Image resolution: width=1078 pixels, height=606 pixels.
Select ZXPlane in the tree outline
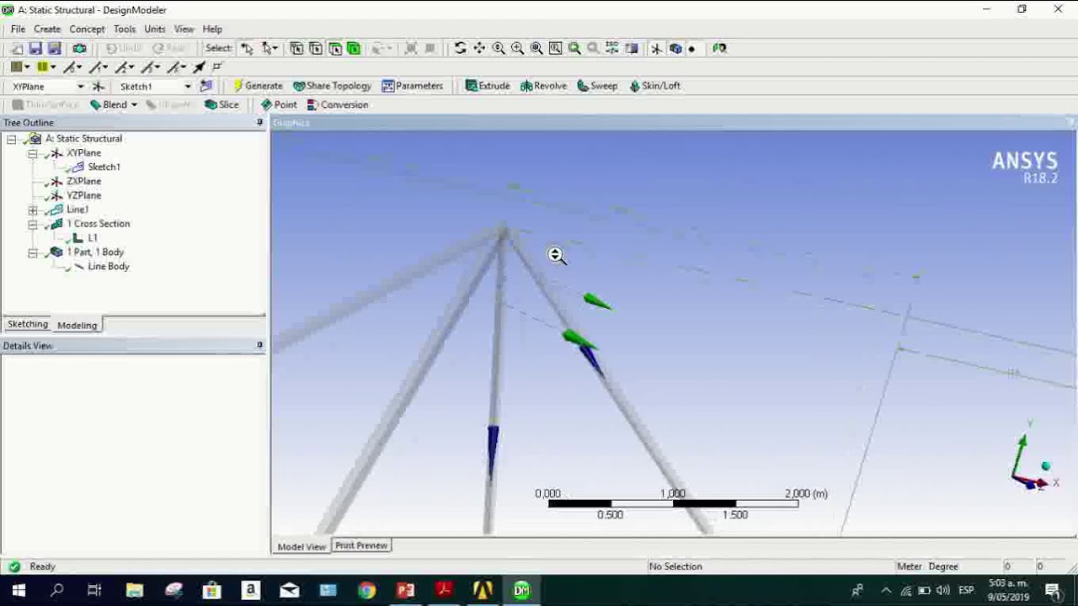tap(83, 182)
